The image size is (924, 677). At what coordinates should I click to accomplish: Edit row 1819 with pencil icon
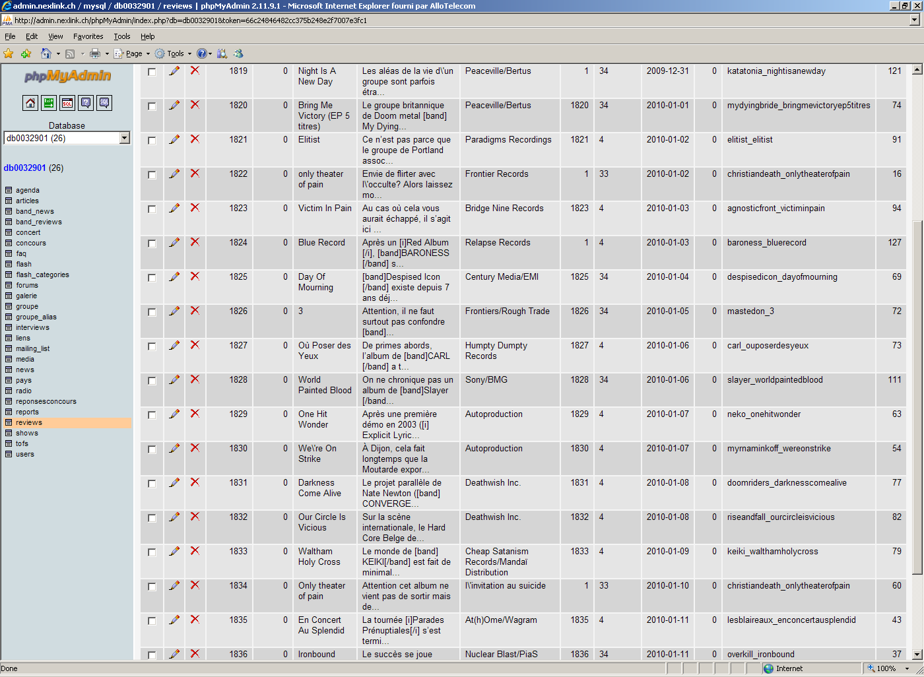174,71
